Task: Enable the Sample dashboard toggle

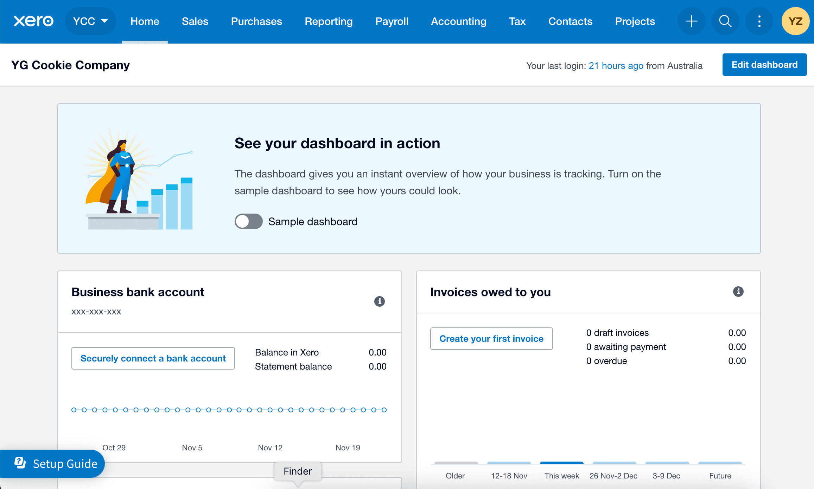Action: pyautogui.click(x=248, y=221)
